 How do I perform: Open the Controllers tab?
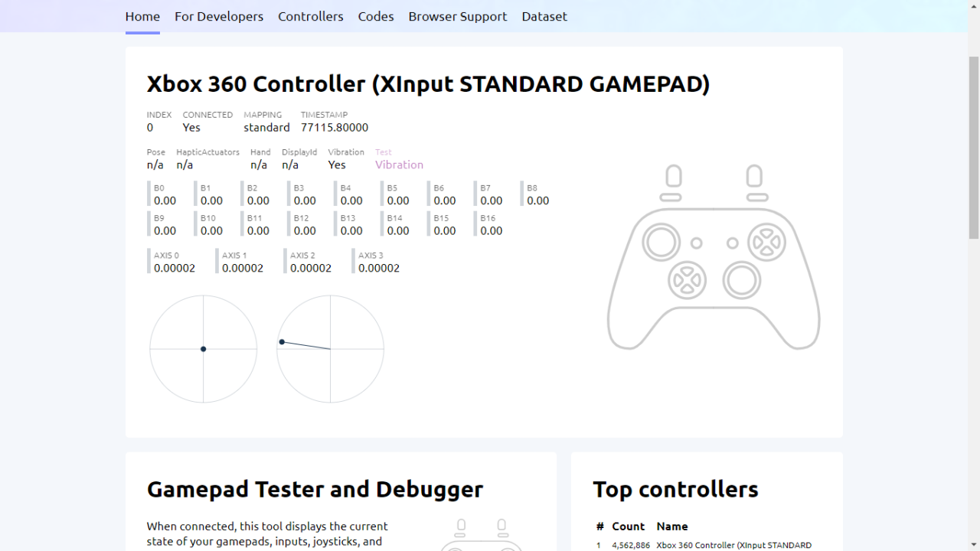click(311, 16)
